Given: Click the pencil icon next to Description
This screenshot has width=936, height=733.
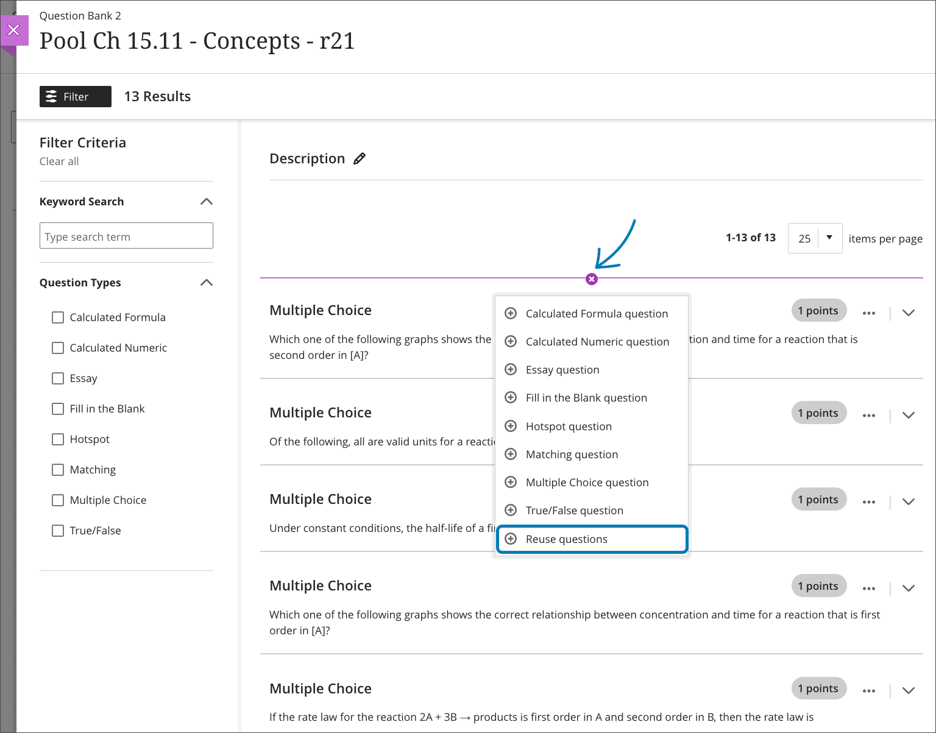Looking at the screenshot, I should [360, 158].
